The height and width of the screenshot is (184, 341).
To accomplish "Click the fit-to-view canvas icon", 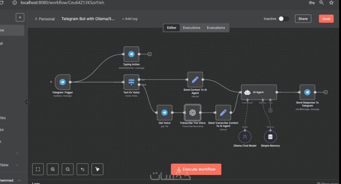I will [x=38, y=169].
